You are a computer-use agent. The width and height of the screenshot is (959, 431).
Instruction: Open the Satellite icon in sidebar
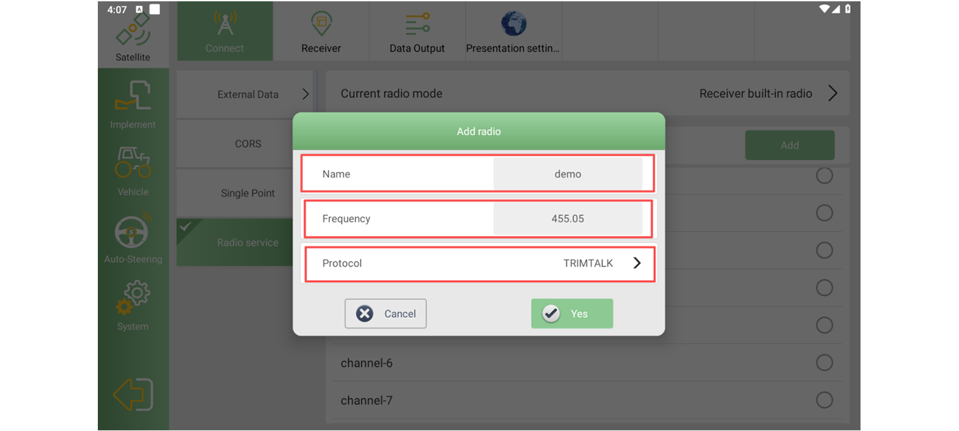(x=133, y=30)
